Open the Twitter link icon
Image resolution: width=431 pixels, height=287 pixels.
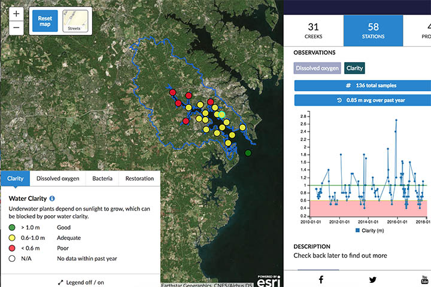[x=373, y=279]
